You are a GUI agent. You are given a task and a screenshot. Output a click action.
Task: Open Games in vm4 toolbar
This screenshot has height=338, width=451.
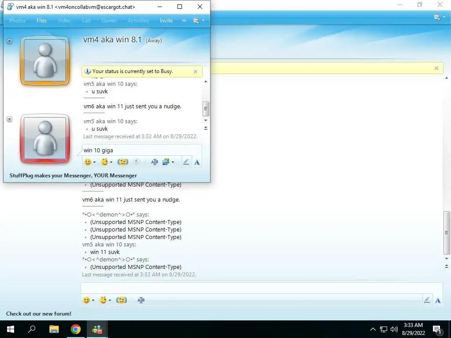tap(109, 21)
